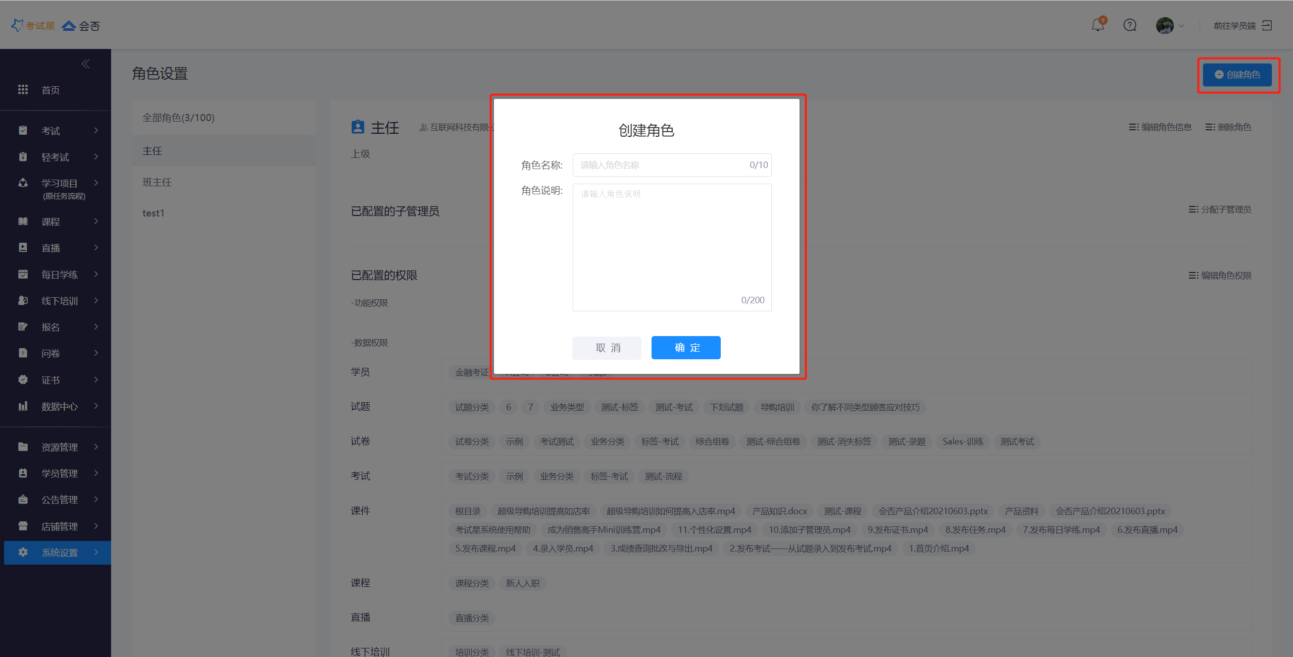Screen dimensions: 1293x657
Task: Expand the 课程 sidebar submenu arrow
Action: pos(96,222)
